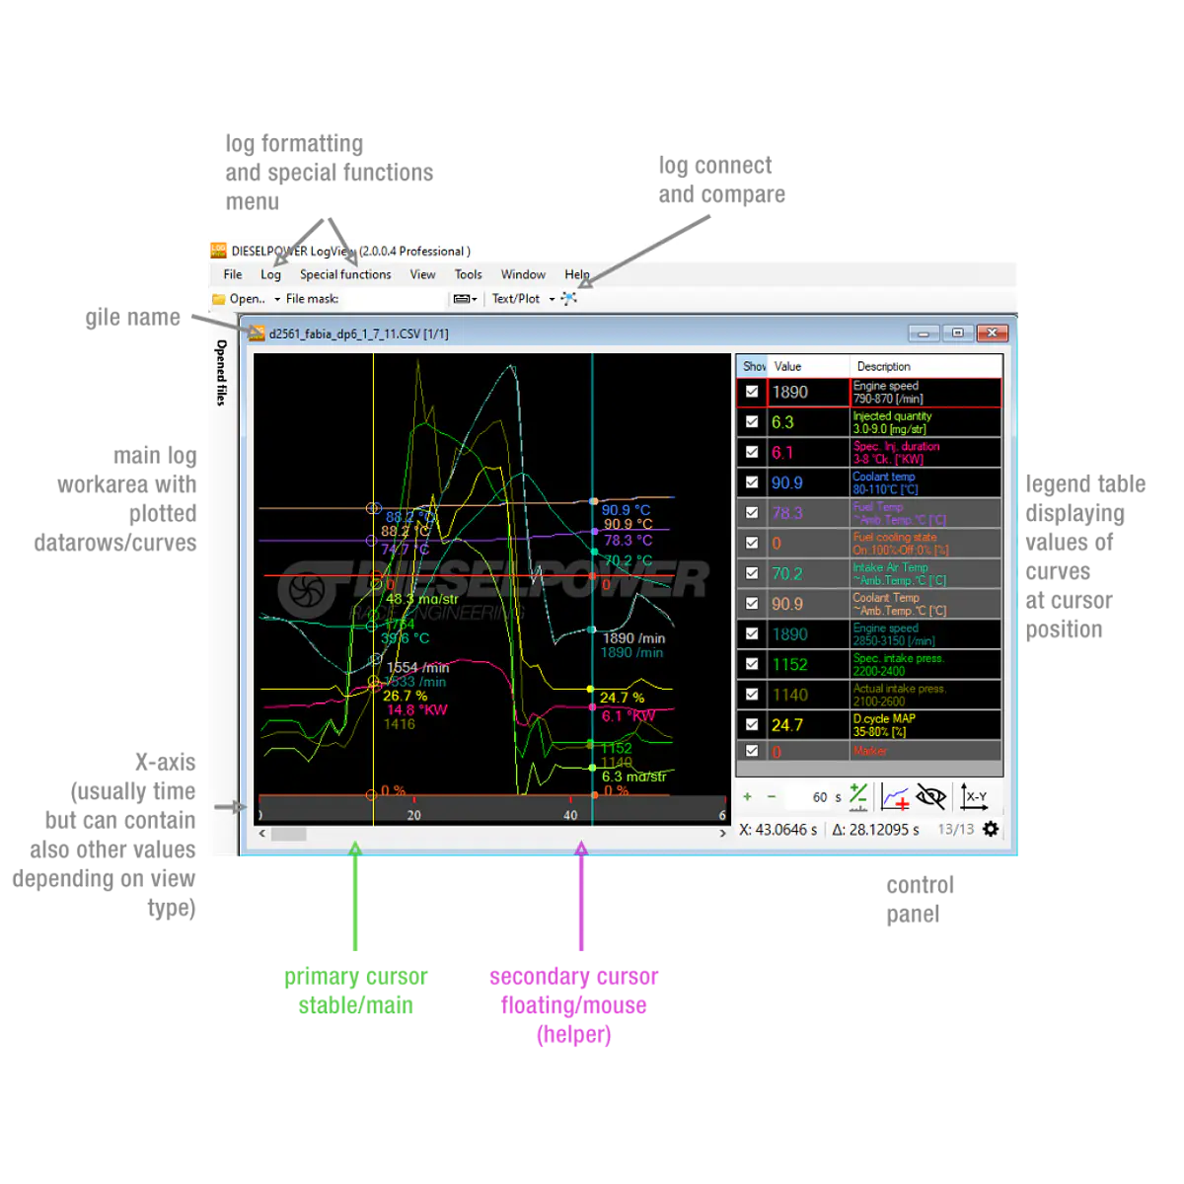The image size is (1184, 1184).
Task: Toggle Engine speed 2850-3150 row checkbox
Action: click(x=752, y=633)
